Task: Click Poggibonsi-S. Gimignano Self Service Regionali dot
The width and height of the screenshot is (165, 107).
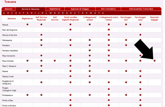Action: pos(41,82)
